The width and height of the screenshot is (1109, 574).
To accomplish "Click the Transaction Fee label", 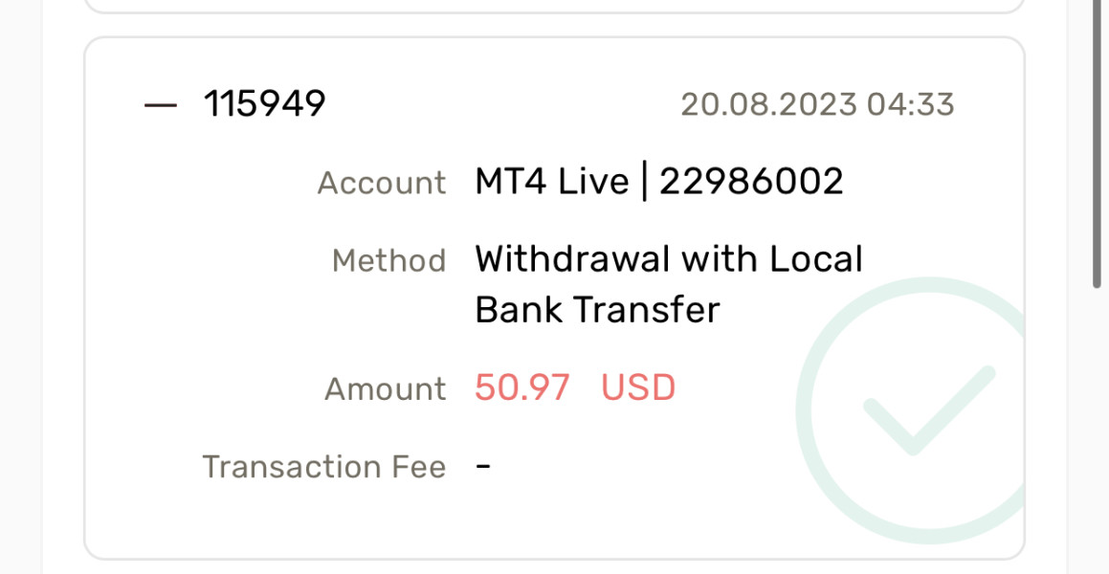I will (323, 467).
